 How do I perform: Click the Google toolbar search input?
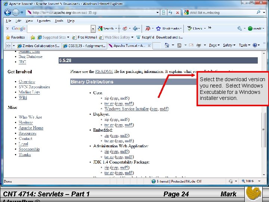[59, 29]
